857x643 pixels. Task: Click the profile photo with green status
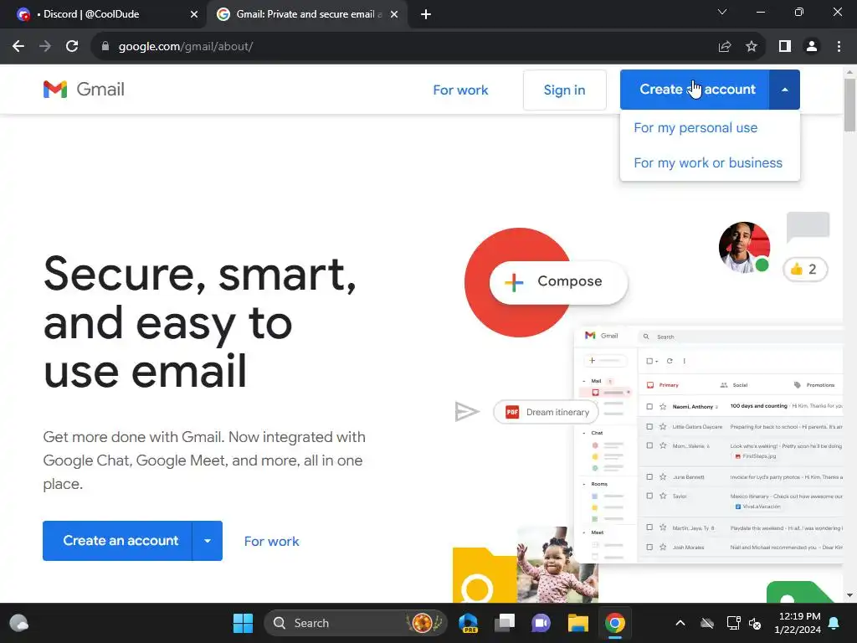[744, 247]
